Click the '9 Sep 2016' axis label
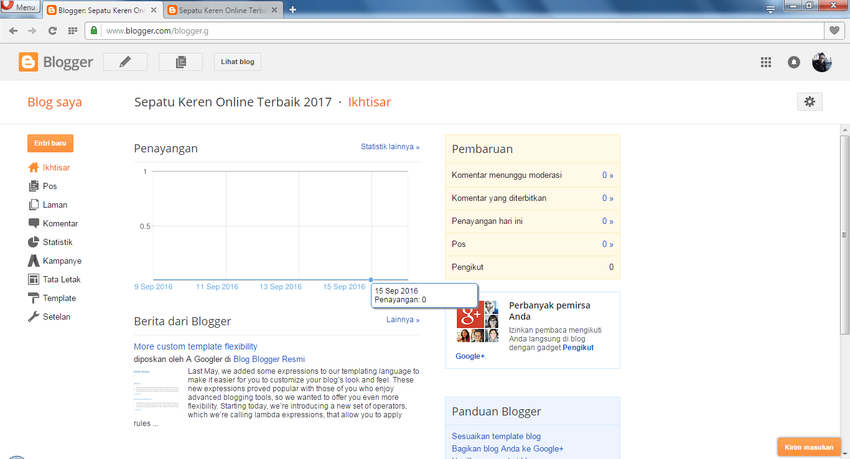The height and width of the screenshot is (459, 850). (x=153, y=287)
